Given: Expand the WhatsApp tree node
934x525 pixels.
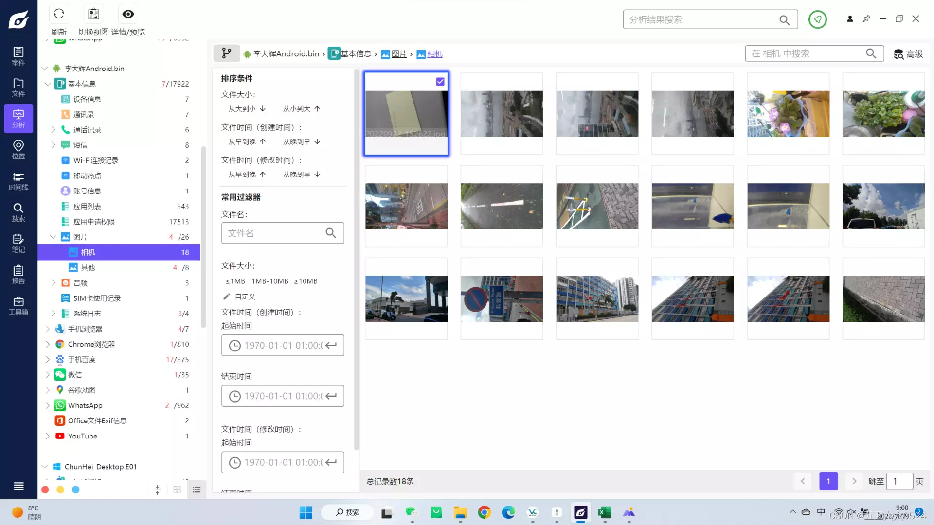Looking at the screenshot, I should click(x=47, y=405).
